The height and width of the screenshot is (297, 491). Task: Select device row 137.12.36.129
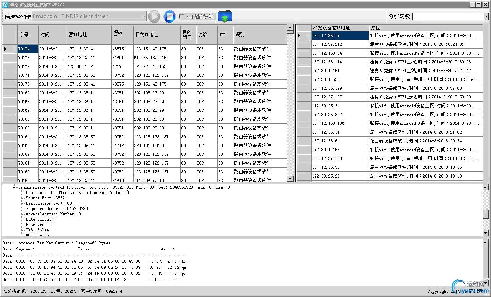(390, 88)
